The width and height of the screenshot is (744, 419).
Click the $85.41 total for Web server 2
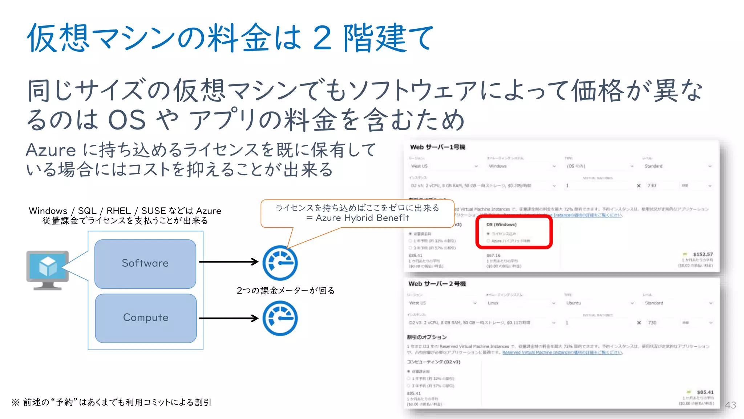tap(705, 392)
